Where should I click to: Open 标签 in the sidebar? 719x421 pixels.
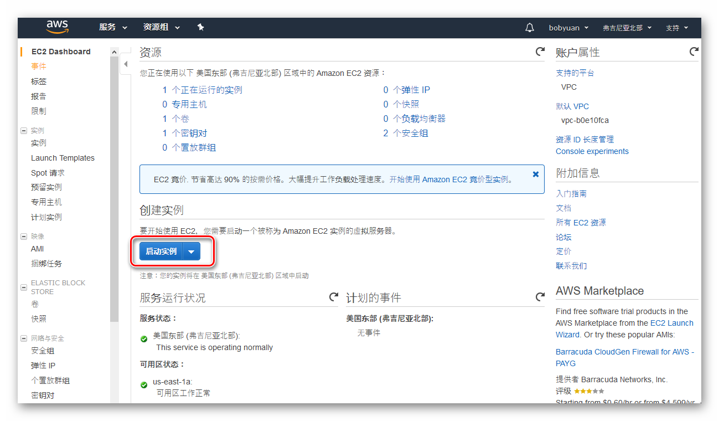(39, 81)
